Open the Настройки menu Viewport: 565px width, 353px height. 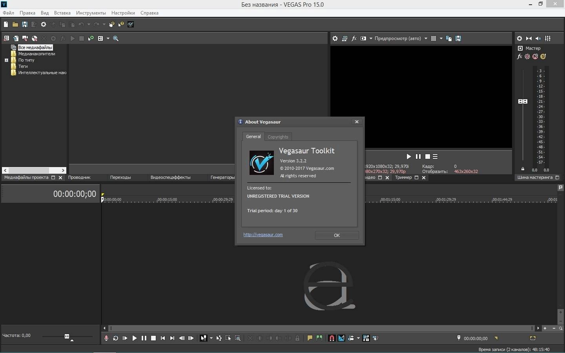123,13
